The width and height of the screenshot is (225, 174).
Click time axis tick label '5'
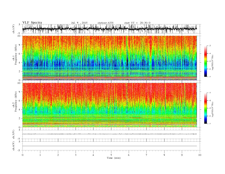click(x=111, y=155)
